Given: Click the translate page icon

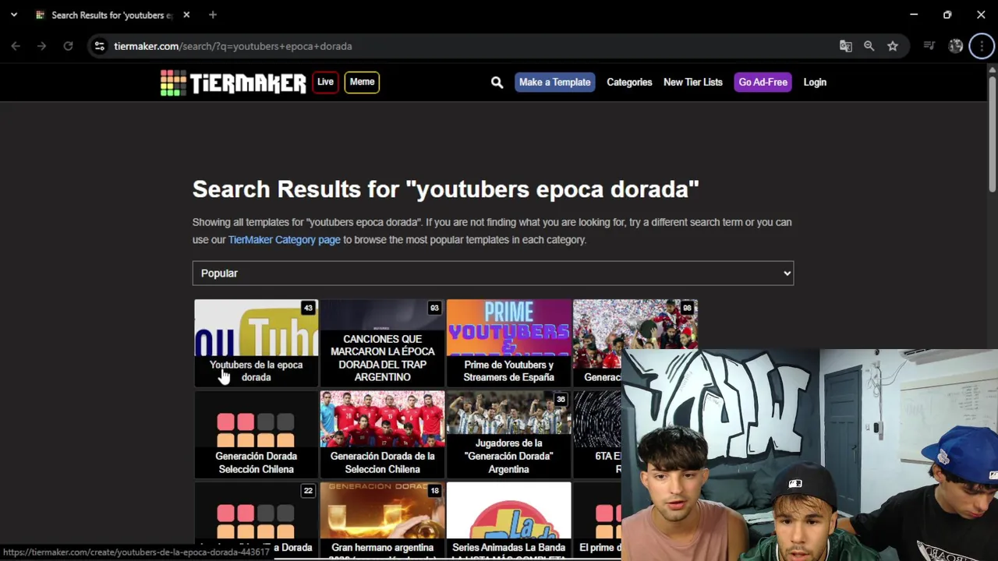Looking at the screenshot, I should (845, 46).
